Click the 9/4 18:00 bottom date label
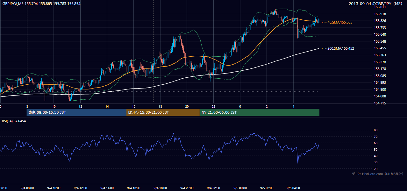 [160, 188]
